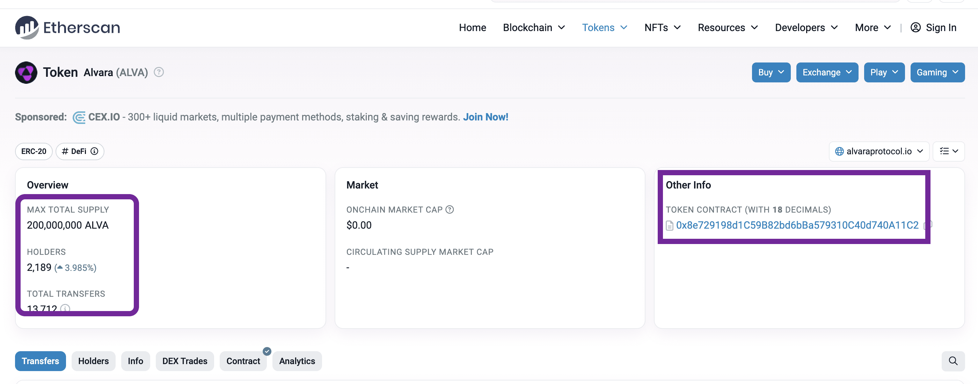Copy the token contract address
The width and height of the screenshot is (978, 384).
[x=929, y=226]
